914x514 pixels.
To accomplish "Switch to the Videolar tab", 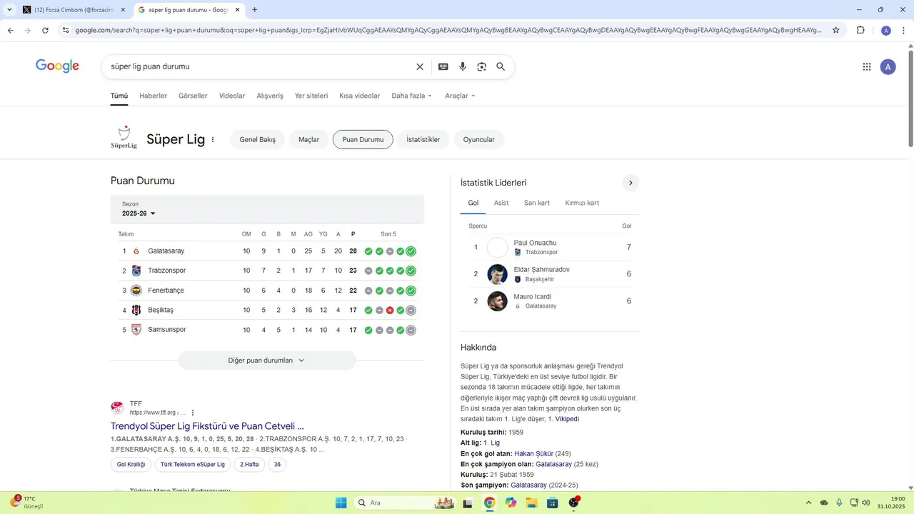I will (x=232, y=96).
